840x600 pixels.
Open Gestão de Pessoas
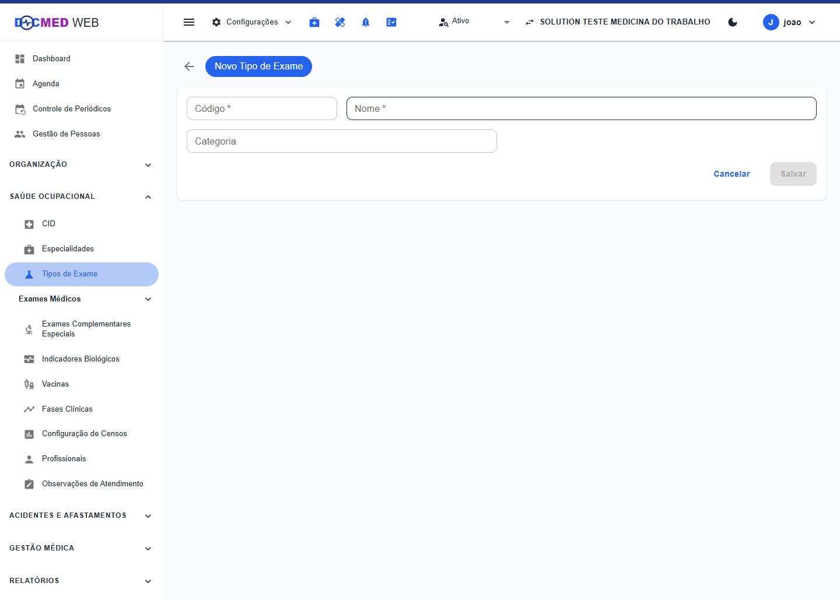pyautogui.click(x=82, y=134)
